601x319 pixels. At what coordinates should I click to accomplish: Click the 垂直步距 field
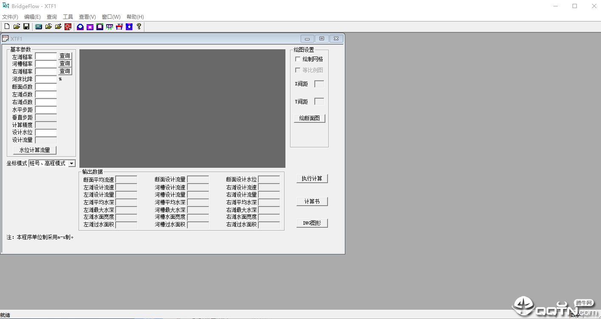(x=46, y=117)
